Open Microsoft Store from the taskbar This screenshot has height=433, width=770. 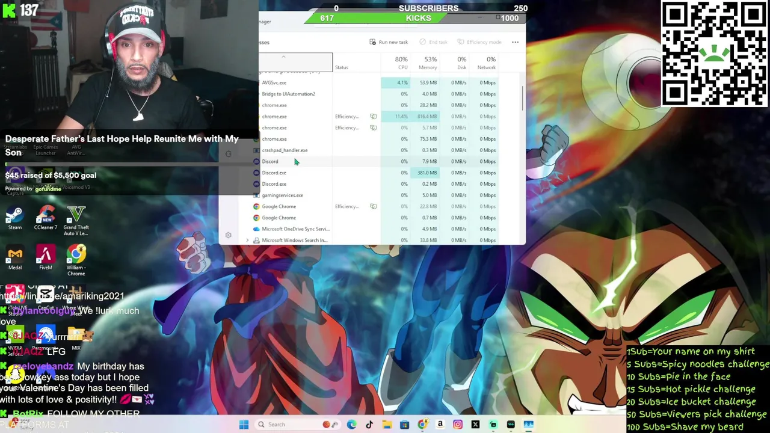(404, 425)
